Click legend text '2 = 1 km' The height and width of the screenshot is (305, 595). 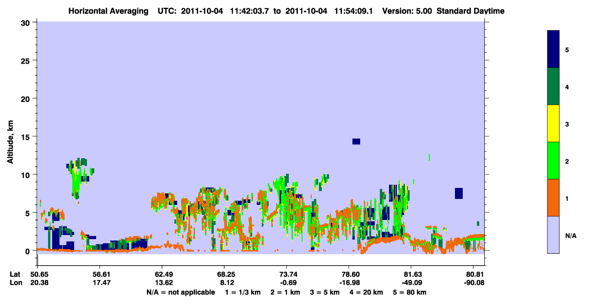[x=285, y=292]
